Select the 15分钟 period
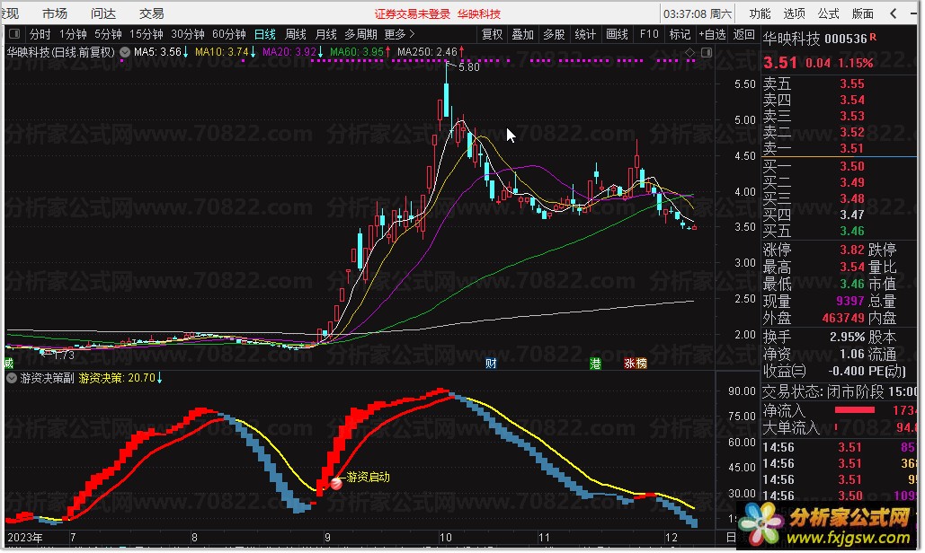925x553 pixels. 147,34
